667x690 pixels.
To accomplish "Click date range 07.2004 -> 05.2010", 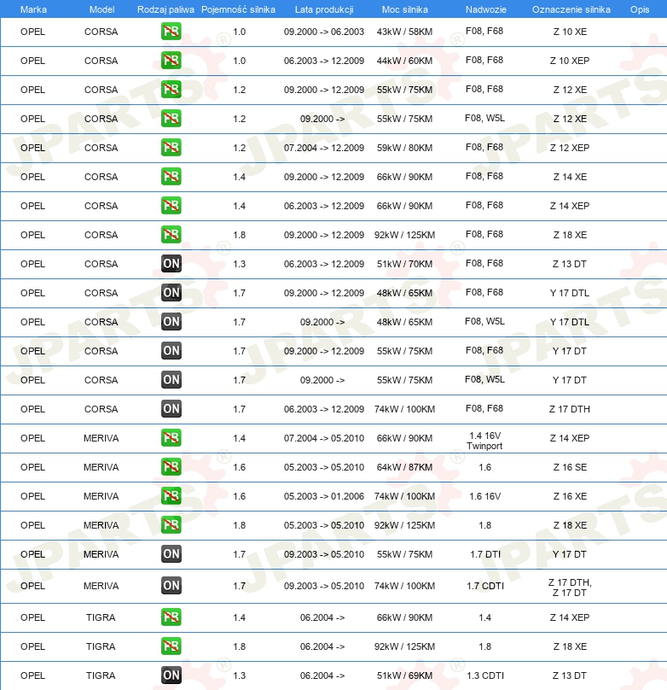I will click(324, 438).
